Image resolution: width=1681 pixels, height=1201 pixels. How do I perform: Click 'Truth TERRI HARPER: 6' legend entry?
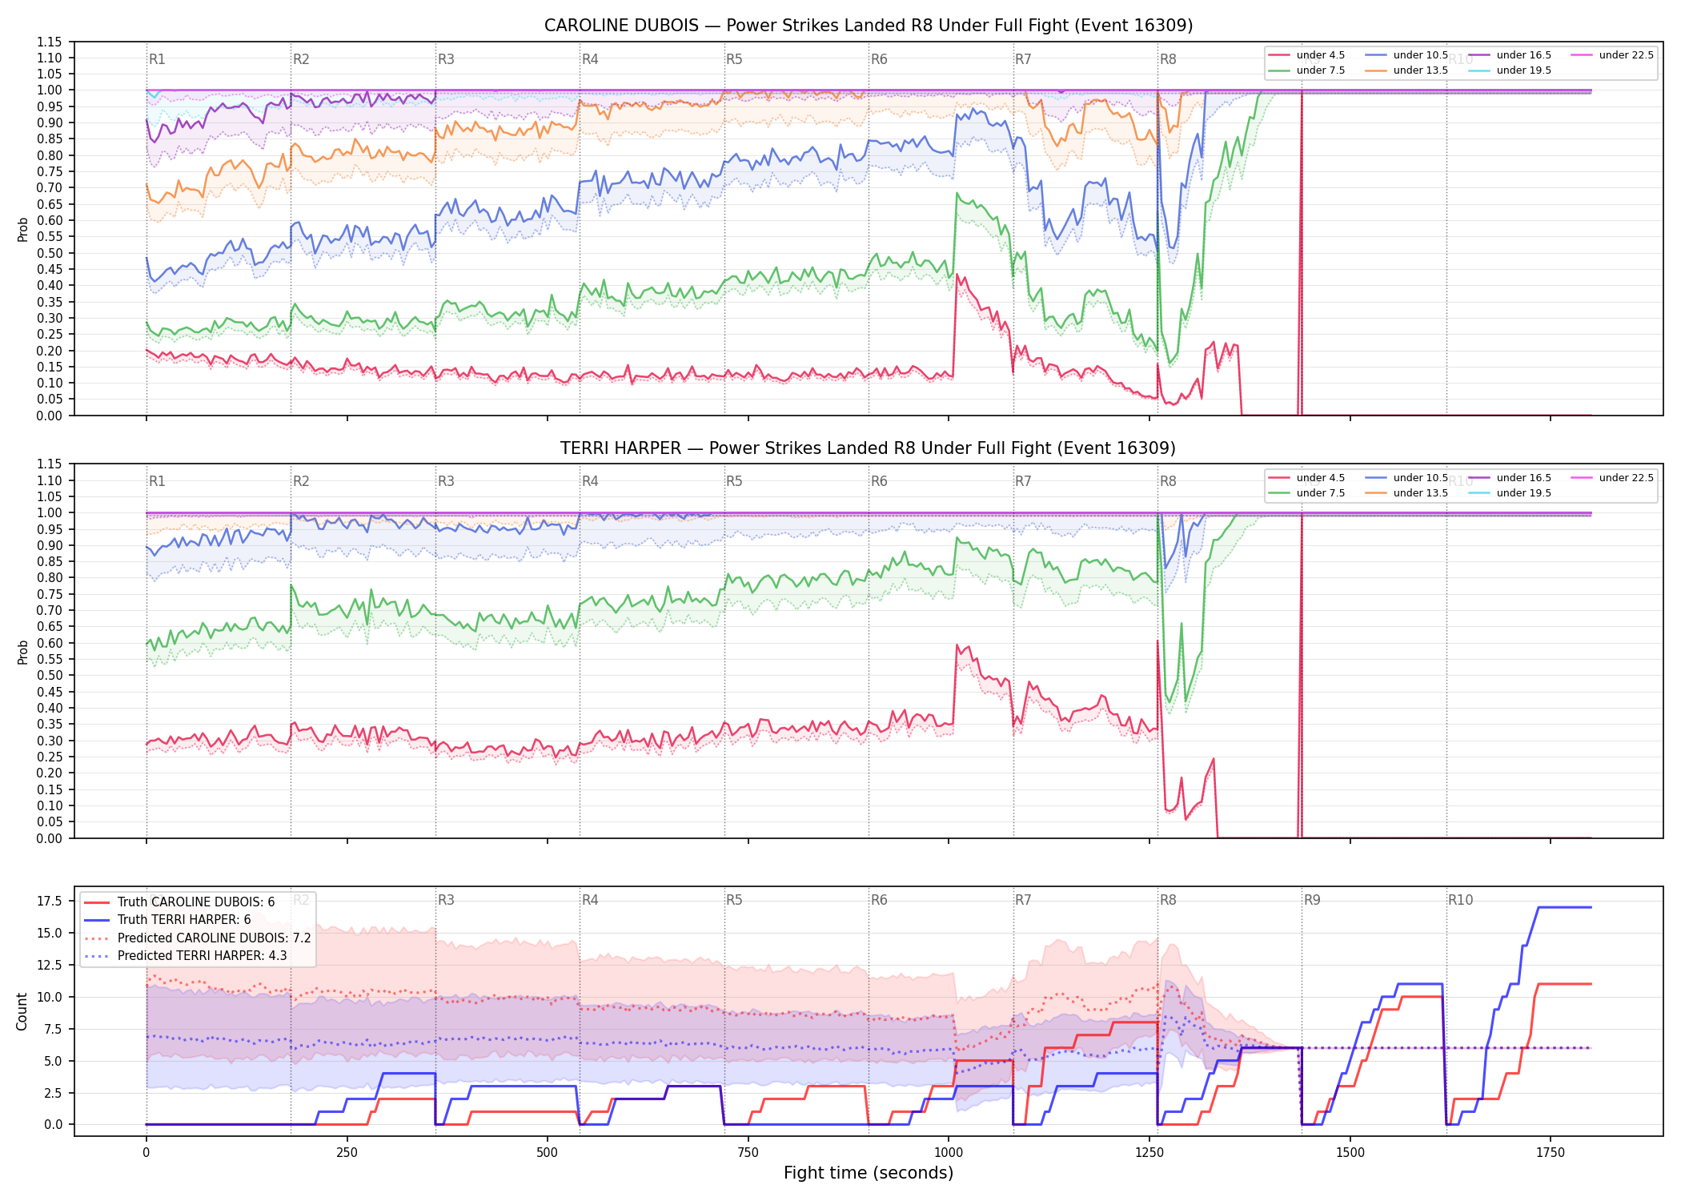167,920
